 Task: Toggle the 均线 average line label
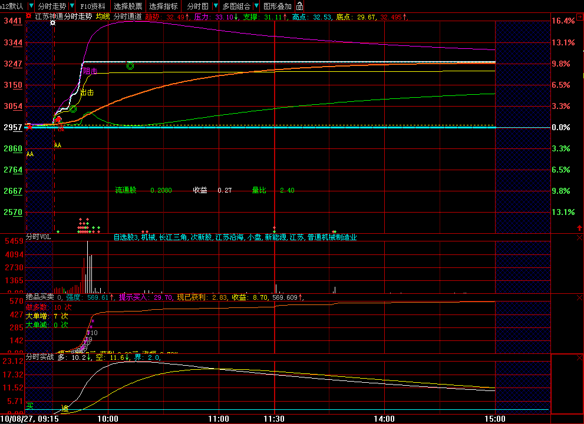pos(103,16)
